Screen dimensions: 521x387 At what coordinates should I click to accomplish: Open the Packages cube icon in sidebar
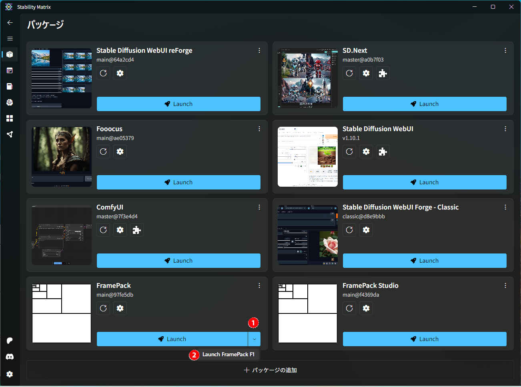click(x=10, y=54)
